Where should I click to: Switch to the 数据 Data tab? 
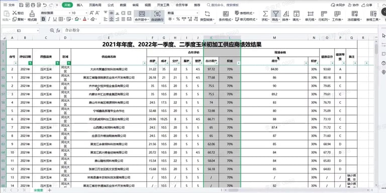pos(123,5)
